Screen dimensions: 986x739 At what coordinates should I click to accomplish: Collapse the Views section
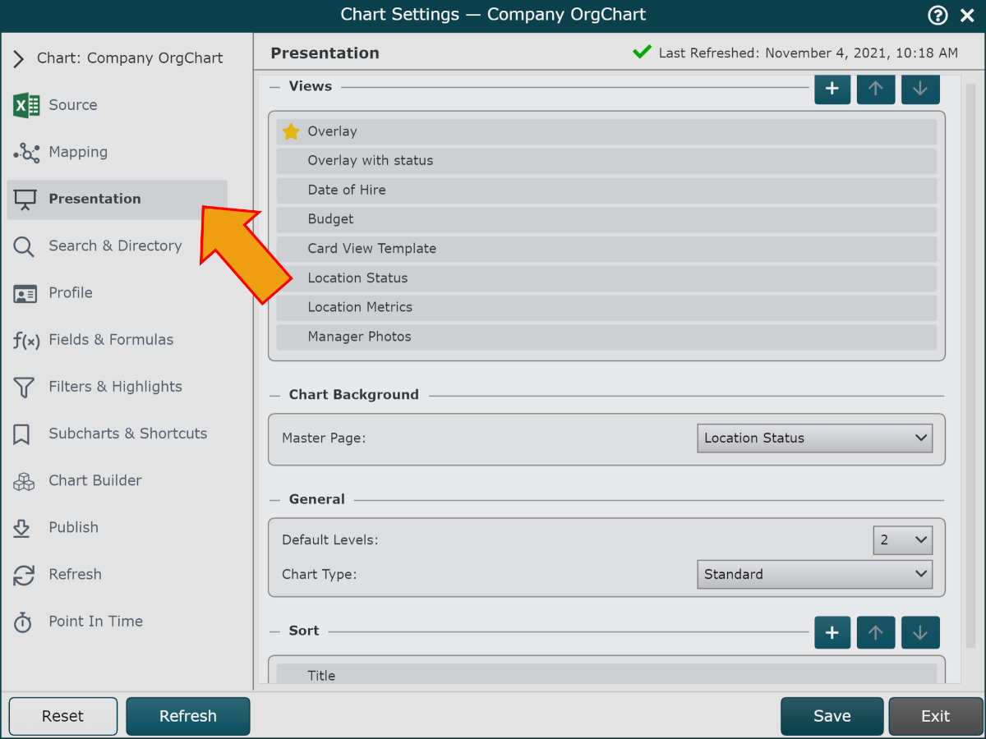275,86
